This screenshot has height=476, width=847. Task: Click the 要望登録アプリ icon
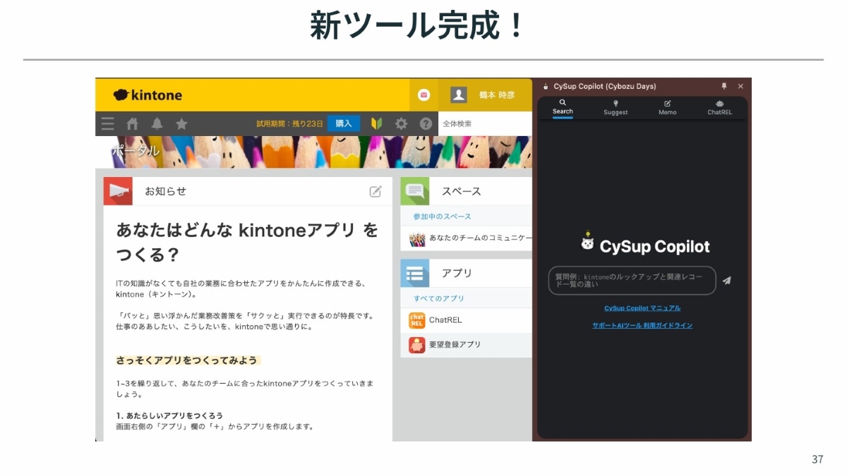[416, 345]
